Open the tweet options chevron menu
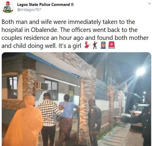 (149, 4)
